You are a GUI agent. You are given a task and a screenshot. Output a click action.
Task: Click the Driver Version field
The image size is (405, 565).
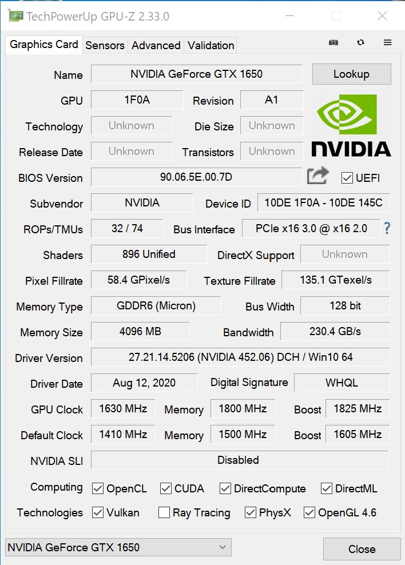click(240, 357)
